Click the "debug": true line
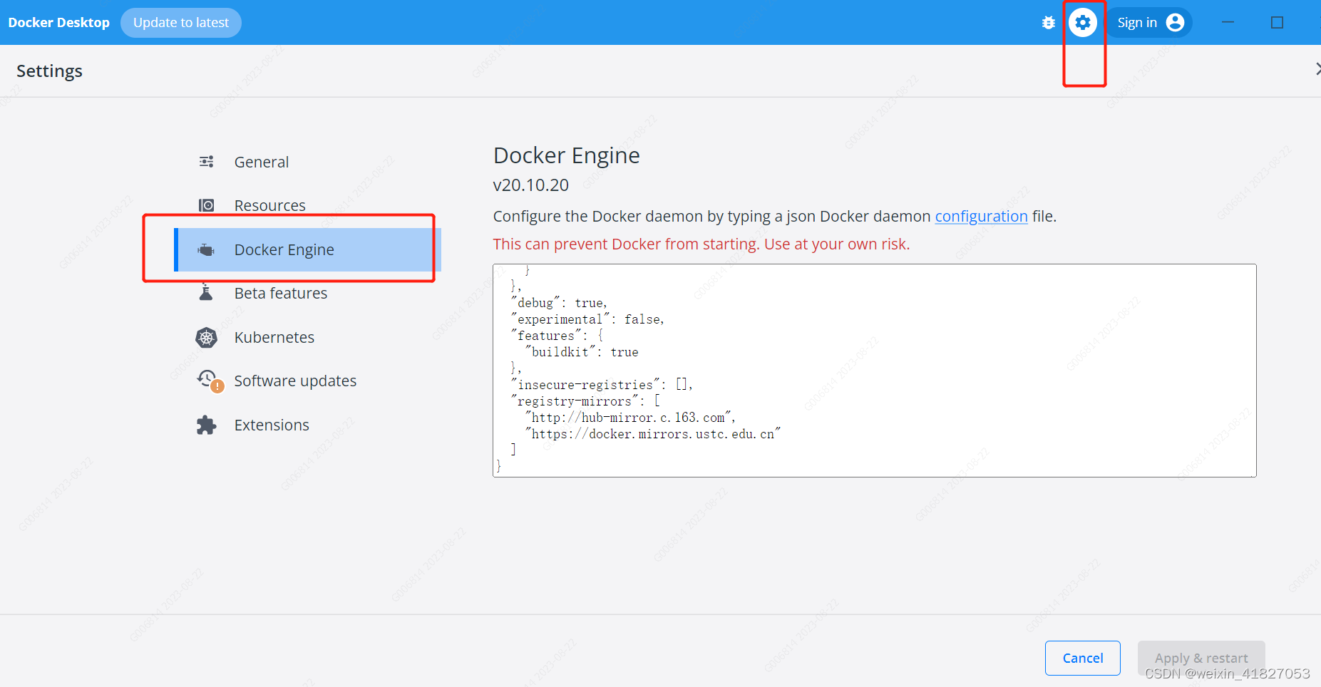The width and height of the screenshot is (1321, 687). tap(559, 303)
